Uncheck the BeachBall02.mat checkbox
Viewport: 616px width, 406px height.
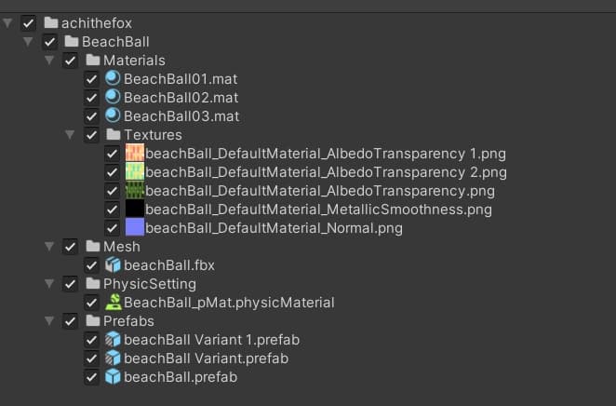point(91,98)
